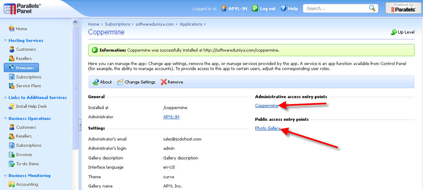Click the blue Help question icon
The height and width of the screenshot is (190, 423).
(283, 8)
